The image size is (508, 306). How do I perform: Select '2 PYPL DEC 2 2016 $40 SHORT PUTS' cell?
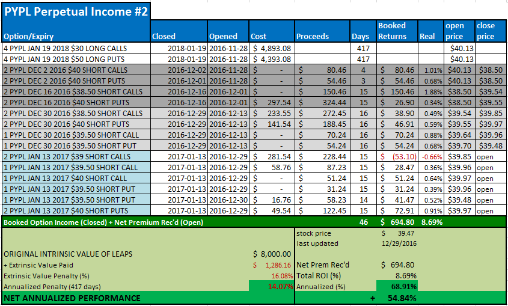[x=76, y=81]
